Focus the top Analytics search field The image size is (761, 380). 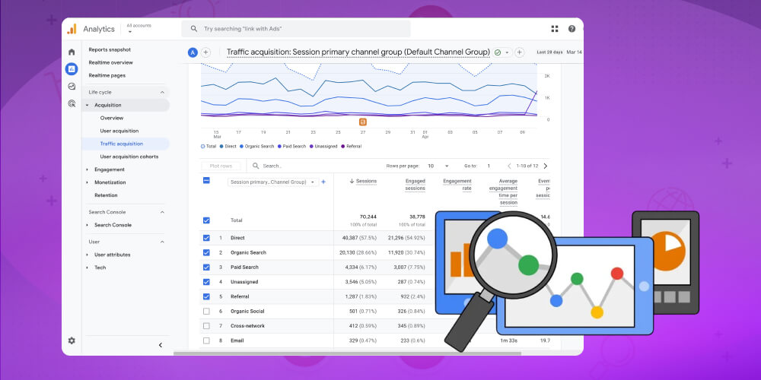[296, 29]
